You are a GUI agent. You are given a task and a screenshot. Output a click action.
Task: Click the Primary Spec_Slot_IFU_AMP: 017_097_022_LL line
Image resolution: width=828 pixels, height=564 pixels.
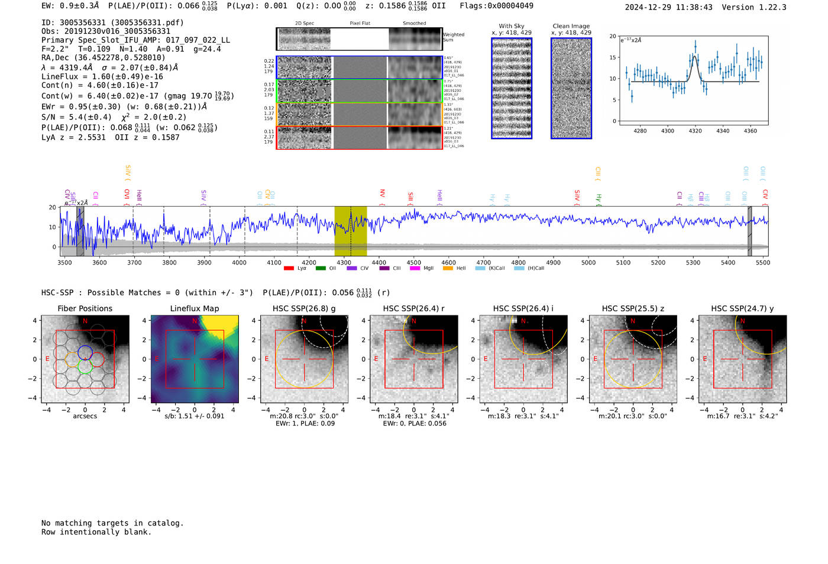coord(135,40)
